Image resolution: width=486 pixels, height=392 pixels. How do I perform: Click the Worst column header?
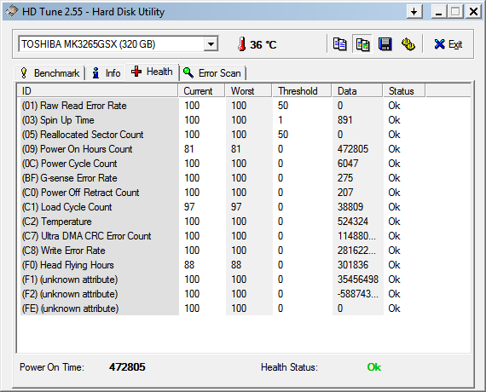click(x=249, y=91)
